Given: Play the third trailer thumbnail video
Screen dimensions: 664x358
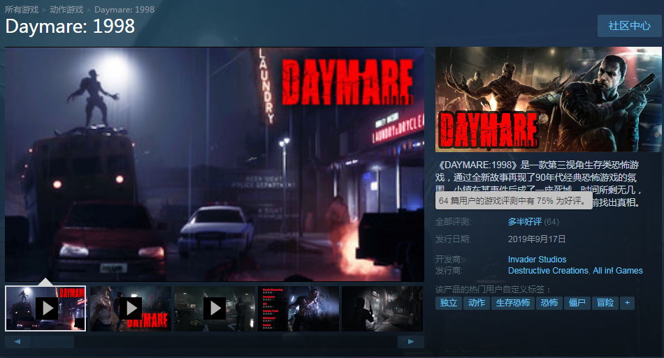Looking at the screenshot, I should 215,308.
